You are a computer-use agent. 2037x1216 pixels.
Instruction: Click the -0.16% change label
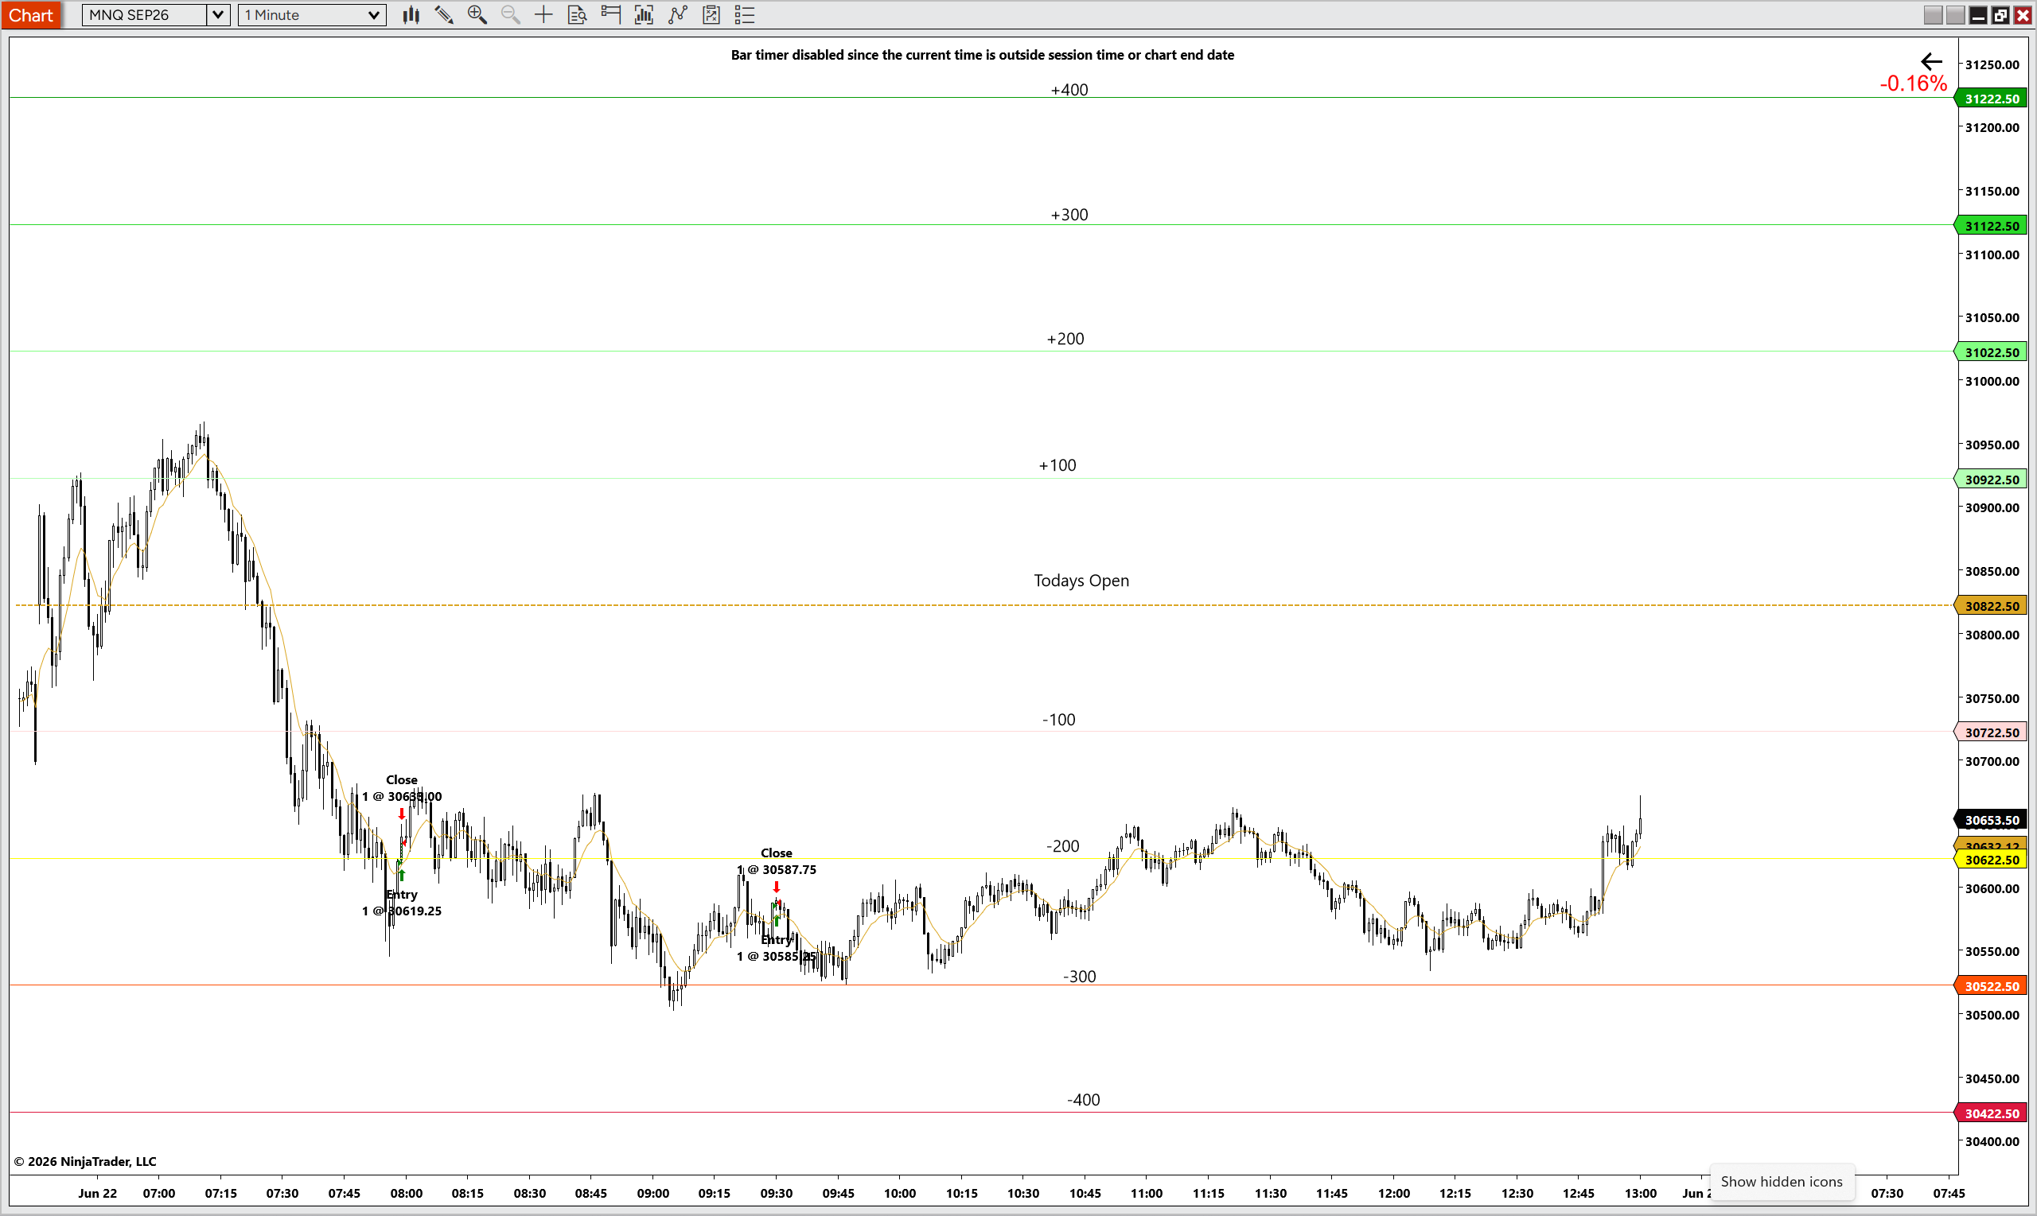1913,84
